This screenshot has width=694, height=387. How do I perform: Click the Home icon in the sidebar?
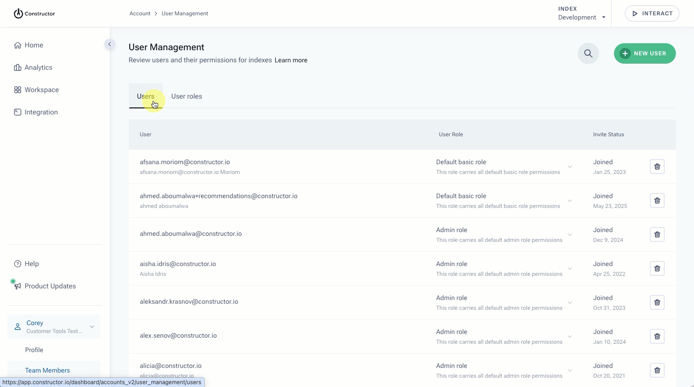18,45
